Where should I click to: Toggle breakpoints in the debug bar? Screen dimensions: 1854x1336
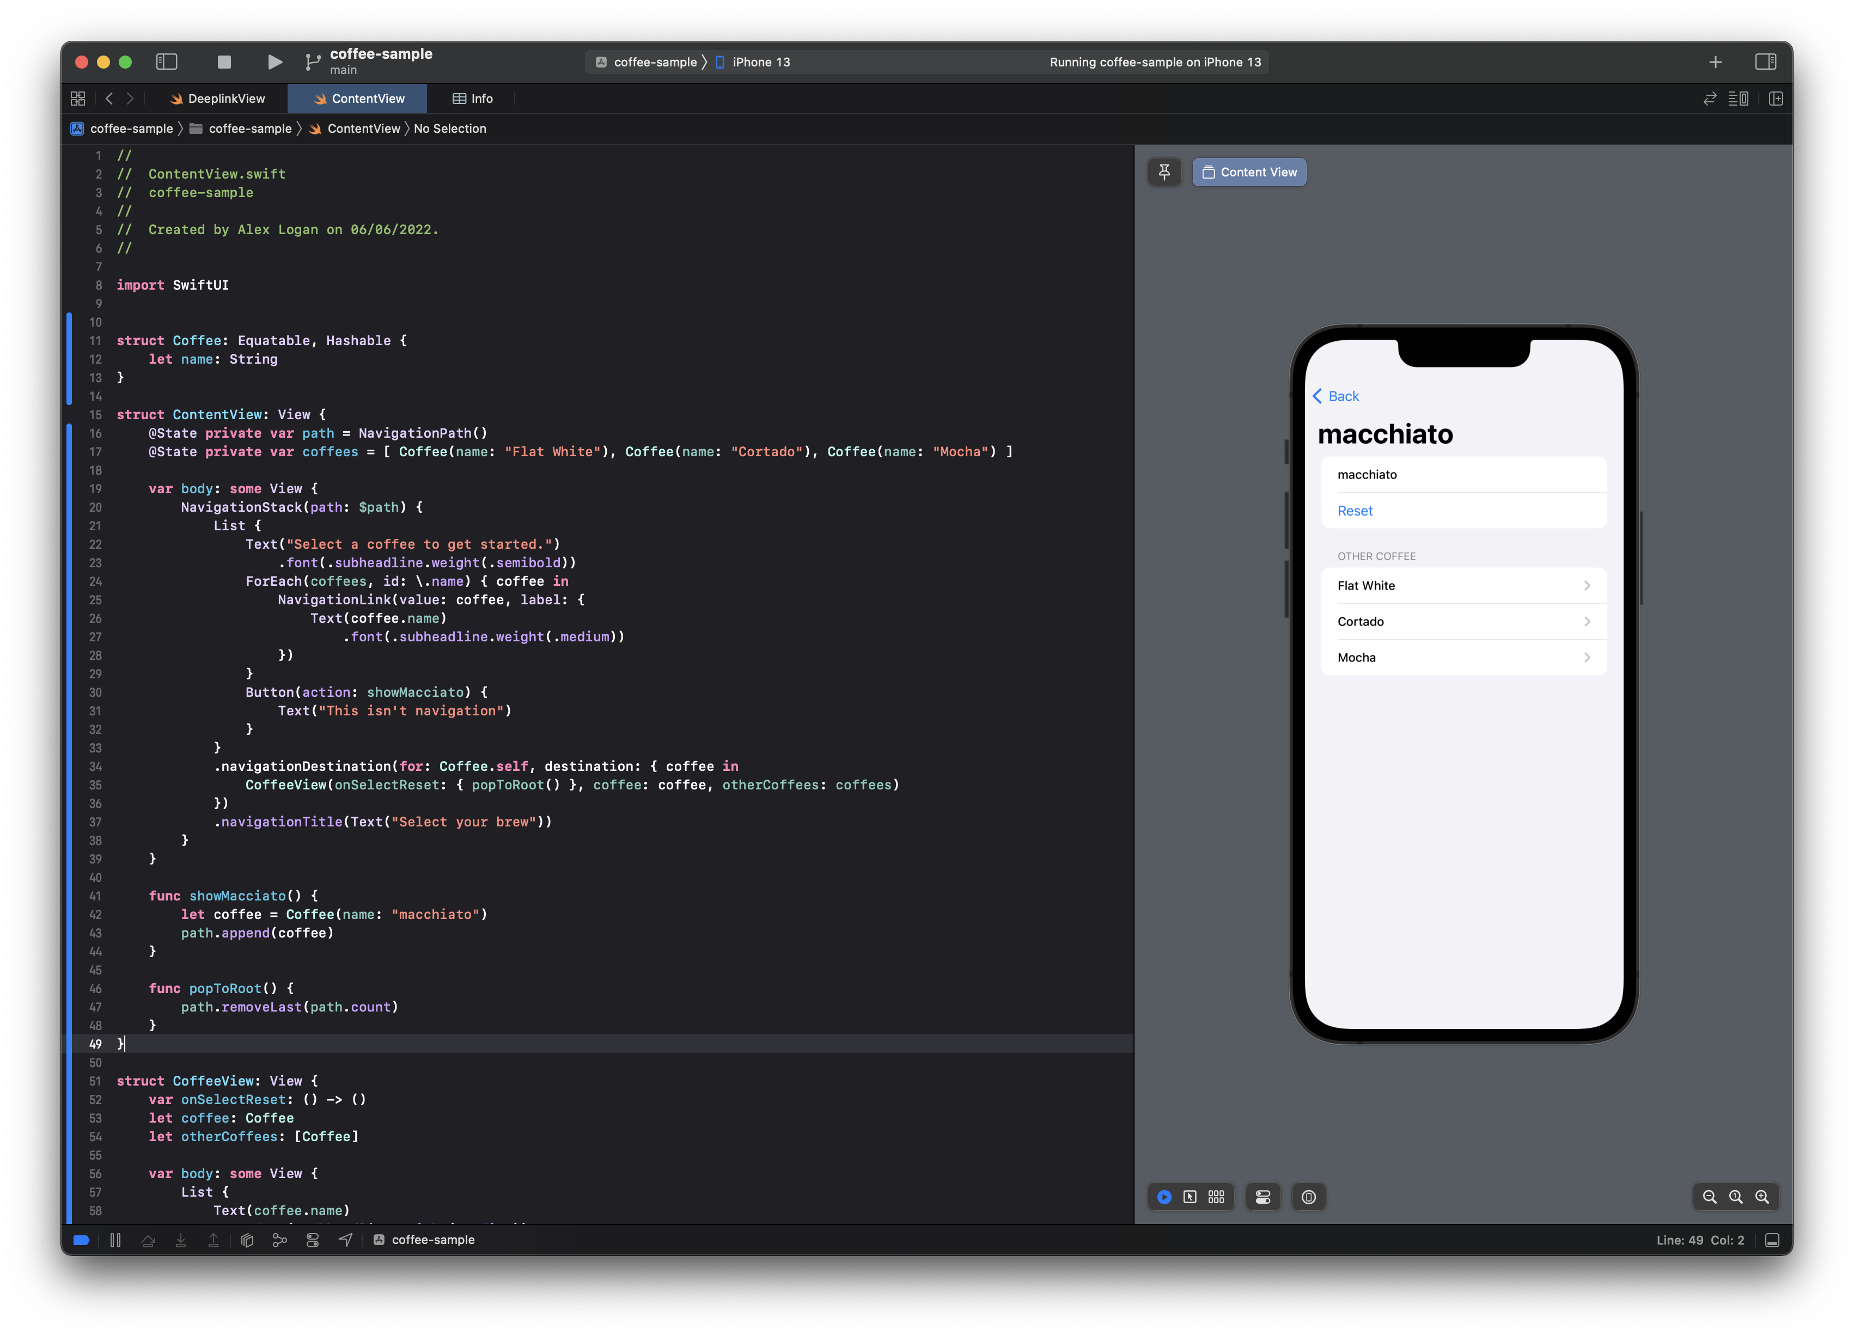80,1240
